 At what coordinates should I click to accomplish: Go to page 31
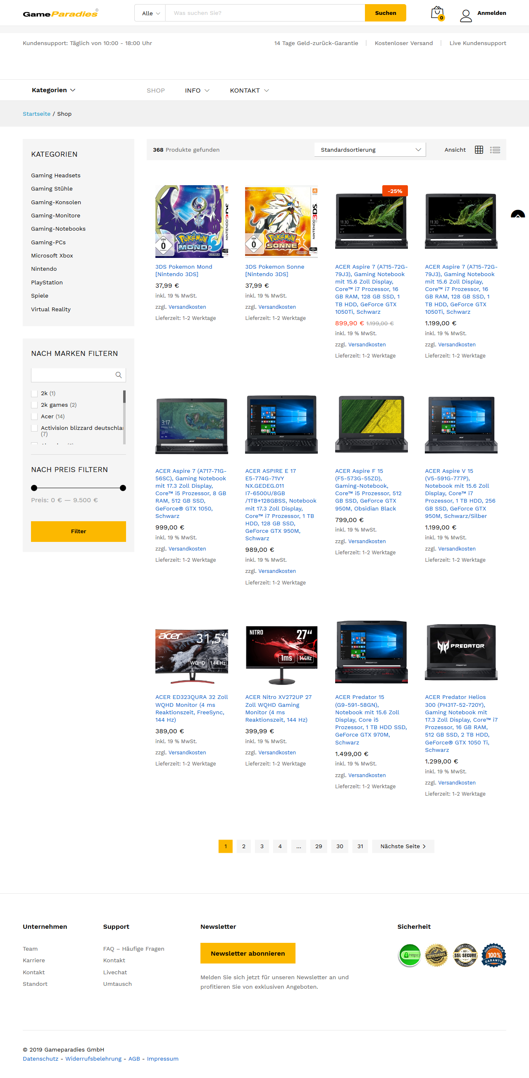[x=360, y=846]
